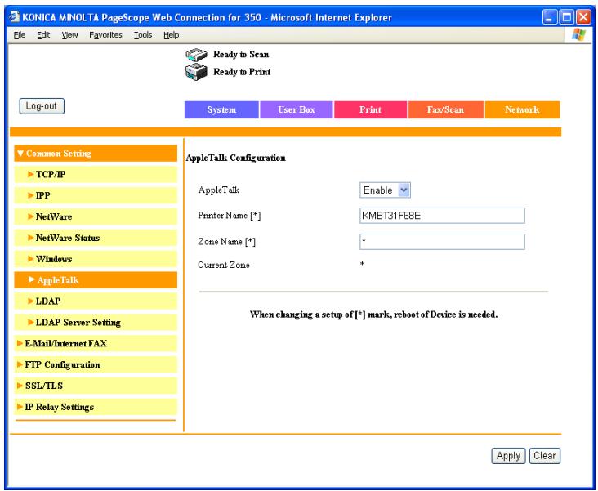This screenshot has height=491, width=598.
Task: Click the Windows flag logo
Action: pos(578,34)
